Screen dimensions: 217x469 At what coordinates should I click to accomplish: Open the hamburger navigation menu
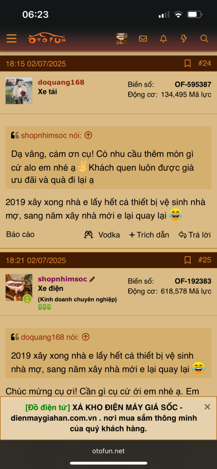click(11, 38)
